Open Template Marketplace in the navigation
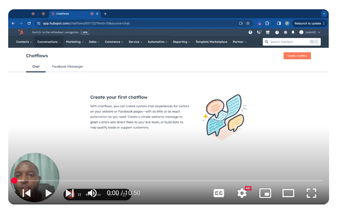338x209 pixels. coord(211,42)
